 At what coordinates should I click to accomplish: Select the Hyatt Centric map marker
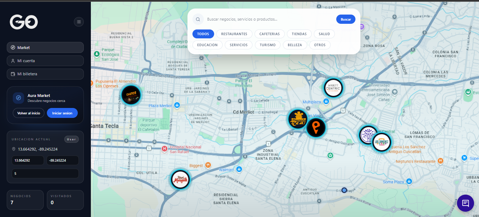[333, 88]
